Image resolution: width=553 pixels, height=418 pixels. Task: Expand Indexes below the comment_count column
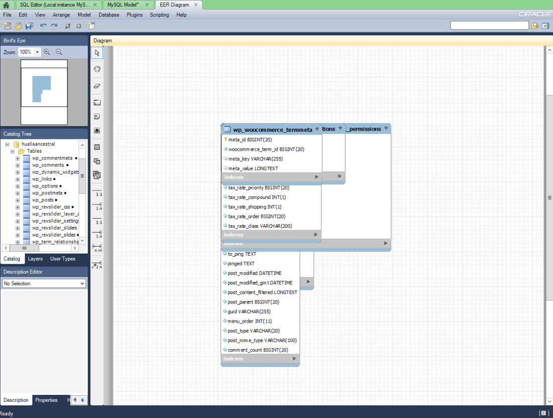tap(295, 358)
